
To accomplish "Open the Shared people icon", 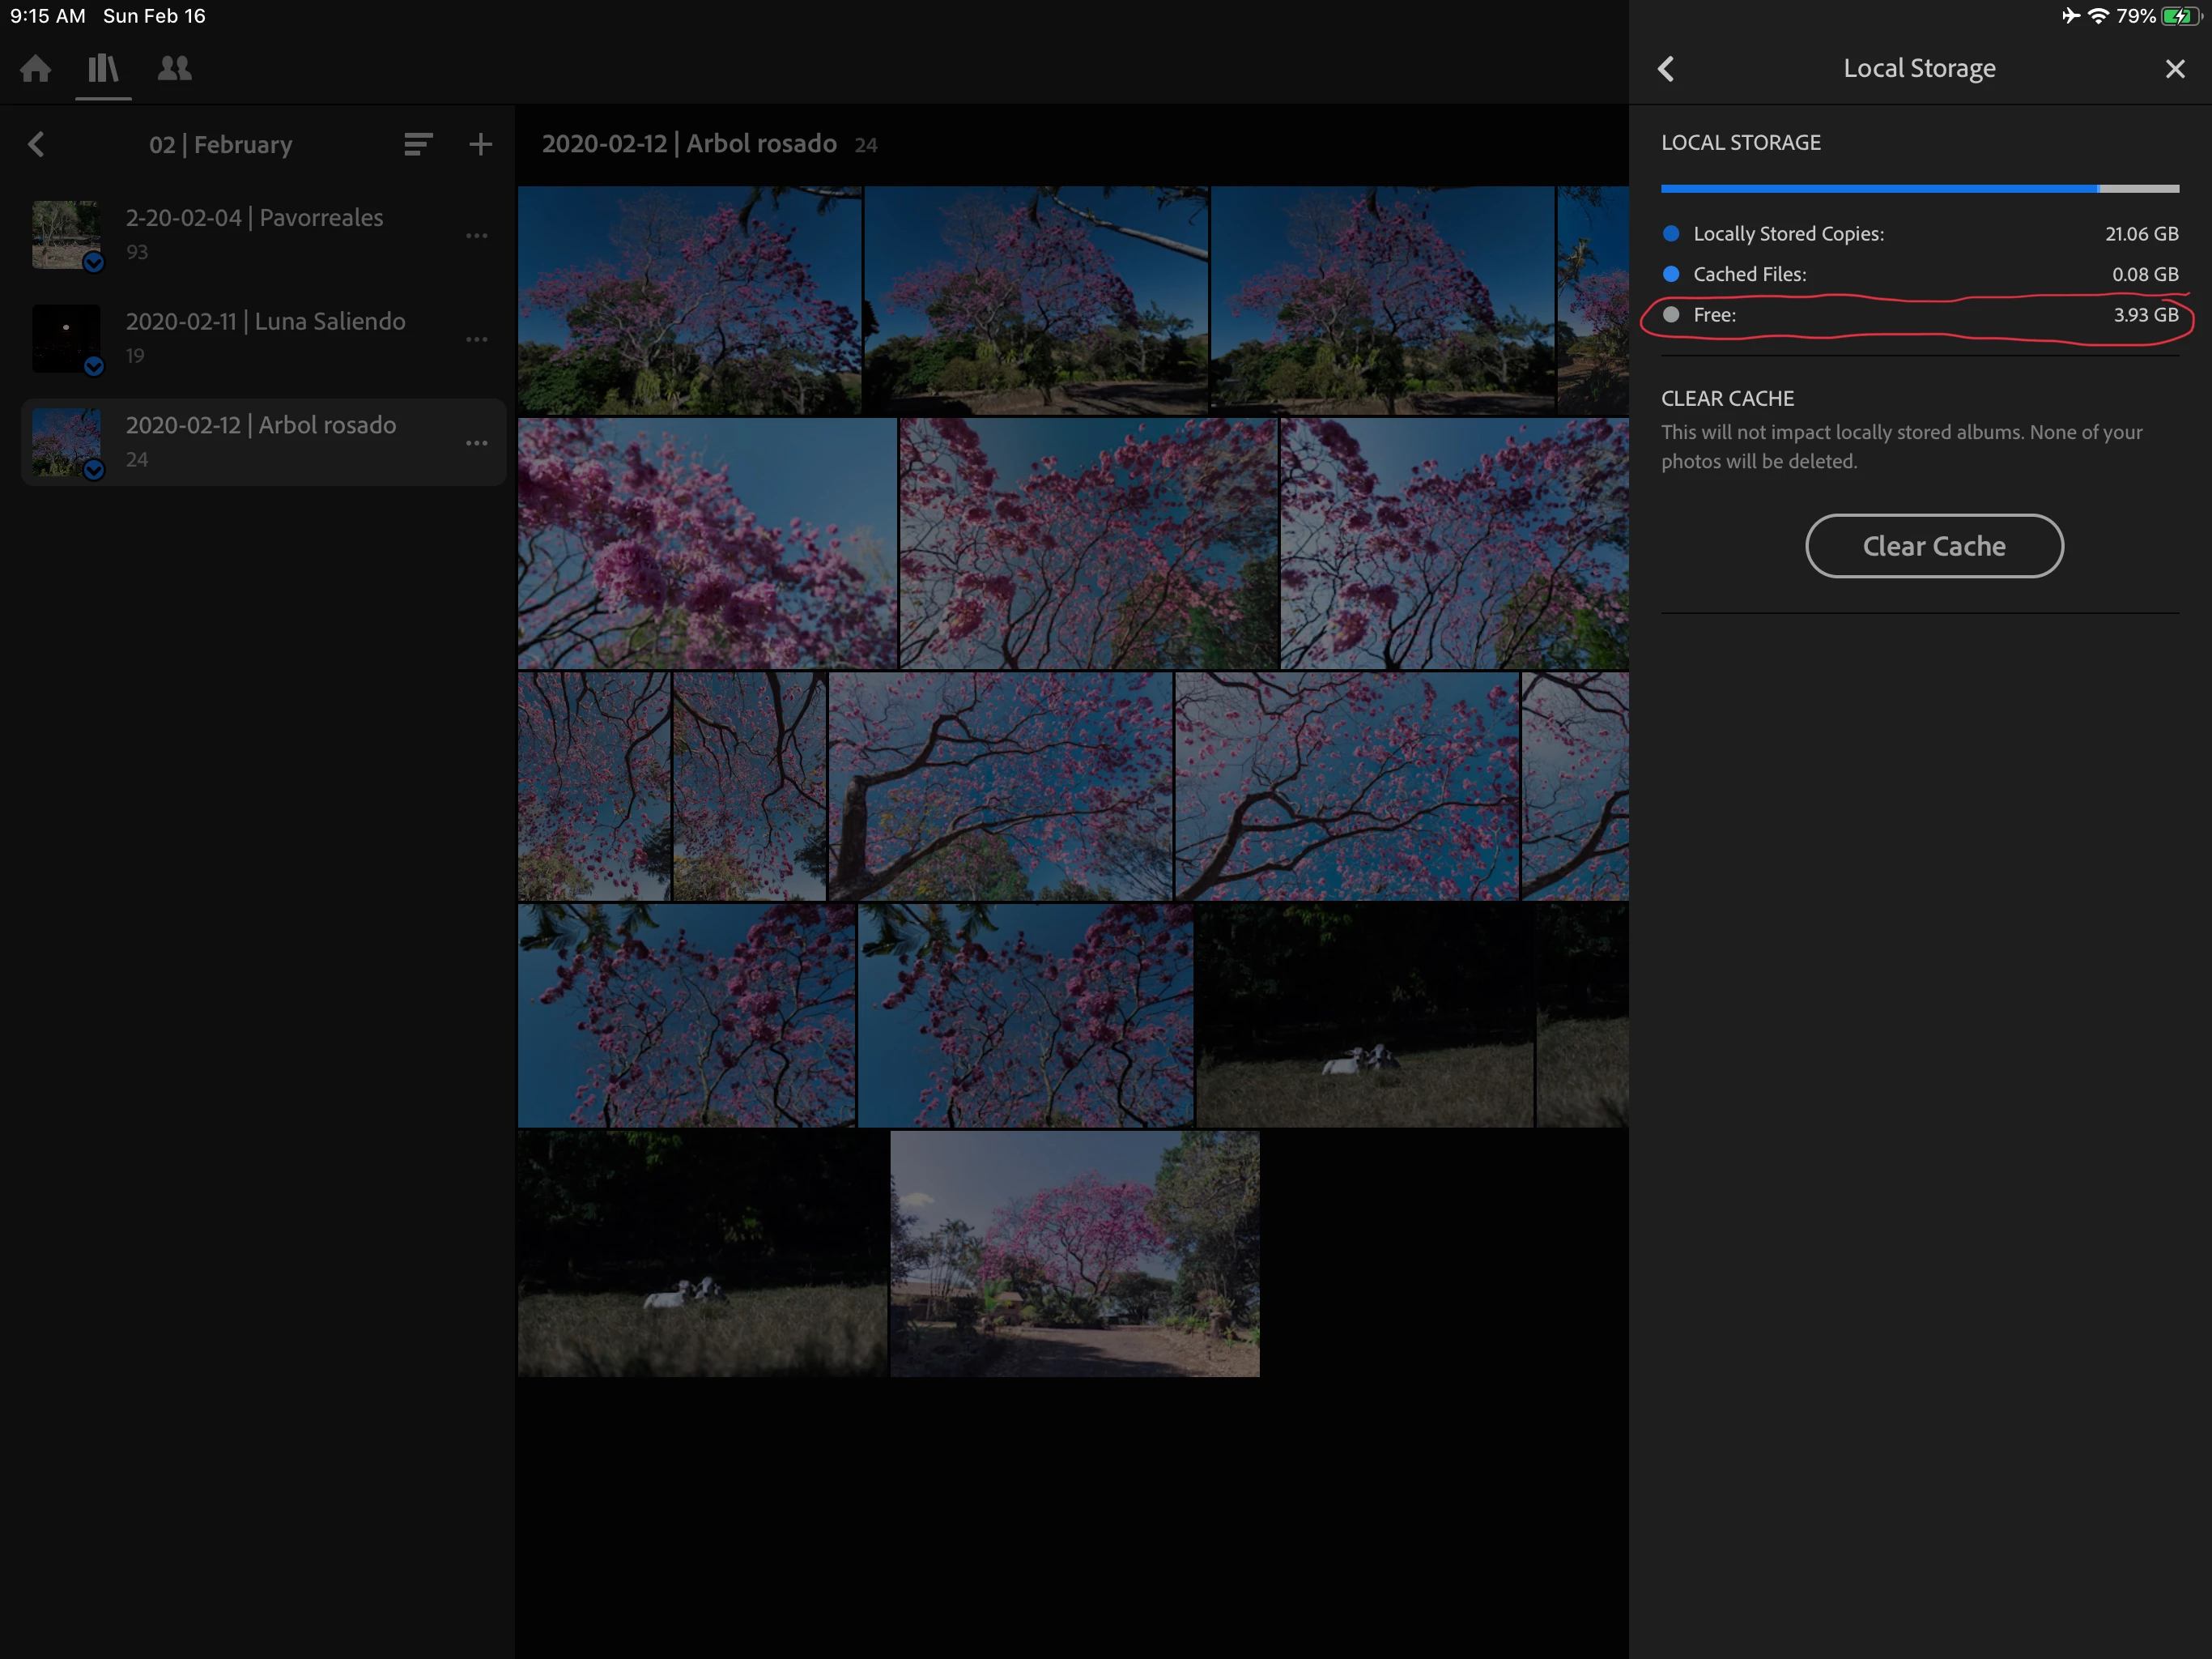I will pos(175,69).
